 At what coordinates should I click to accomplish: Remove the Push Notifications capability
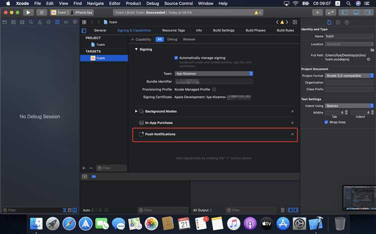click(x=292, y=134)
